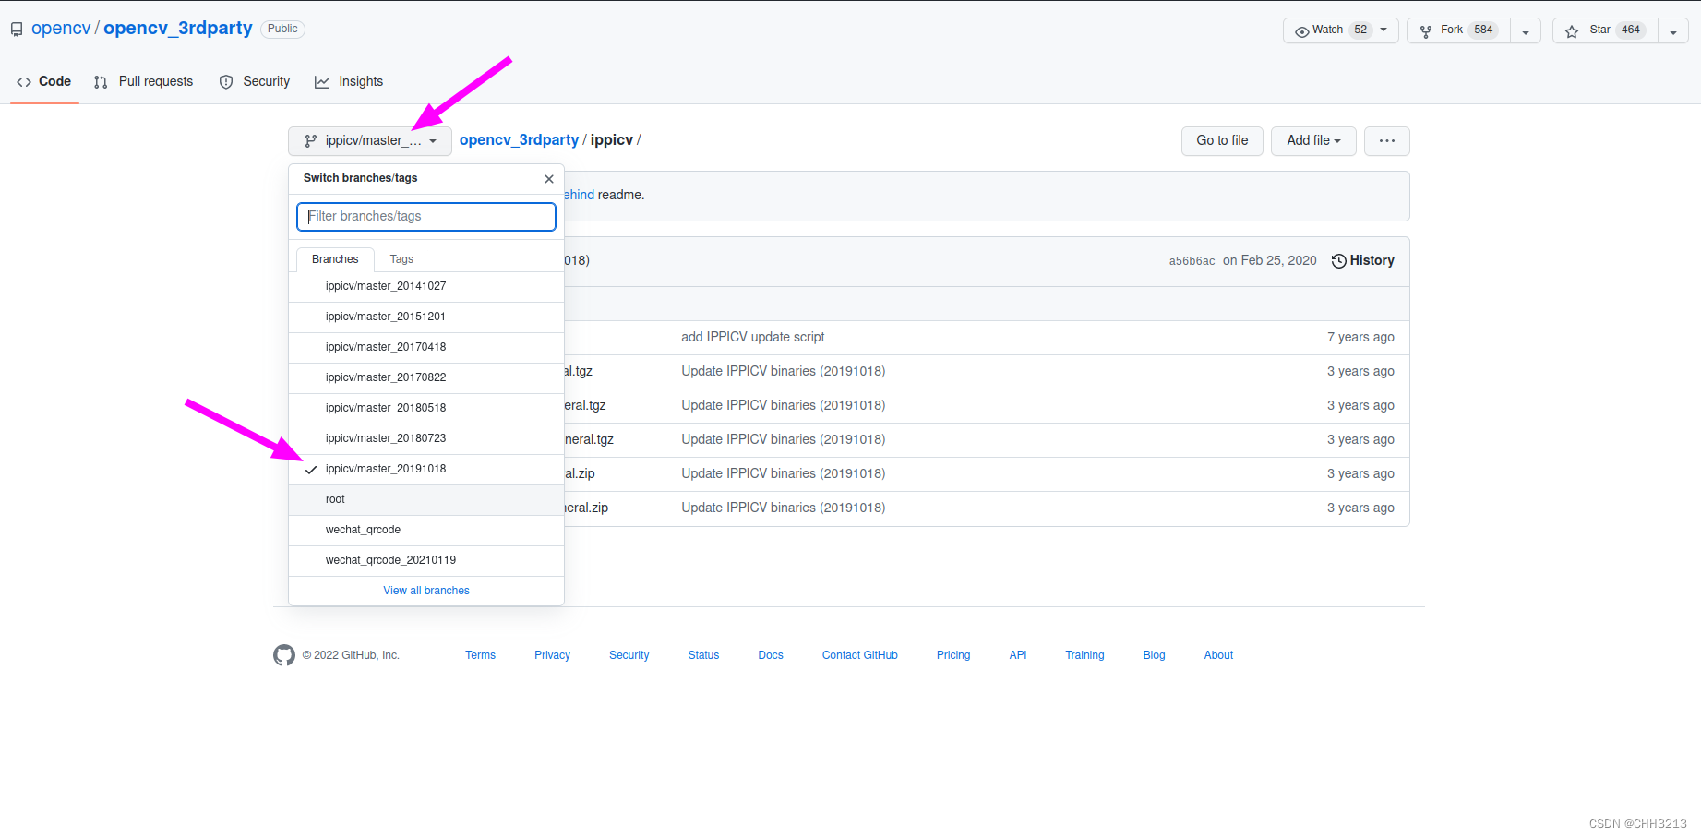The width and height of the screenshot is (1701, 837).
Task: Select the Tags tab in popup
Action: (x=401, y=259)
